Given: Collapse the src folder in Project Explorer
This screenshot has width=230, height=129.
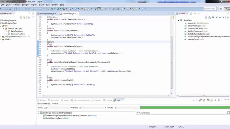Looking at the screenshot, I should 1,26.
